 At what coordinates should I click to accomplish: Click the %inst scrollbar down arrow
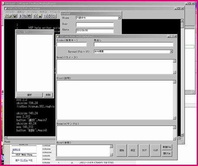pyautogui.click(x=175, y=118)
